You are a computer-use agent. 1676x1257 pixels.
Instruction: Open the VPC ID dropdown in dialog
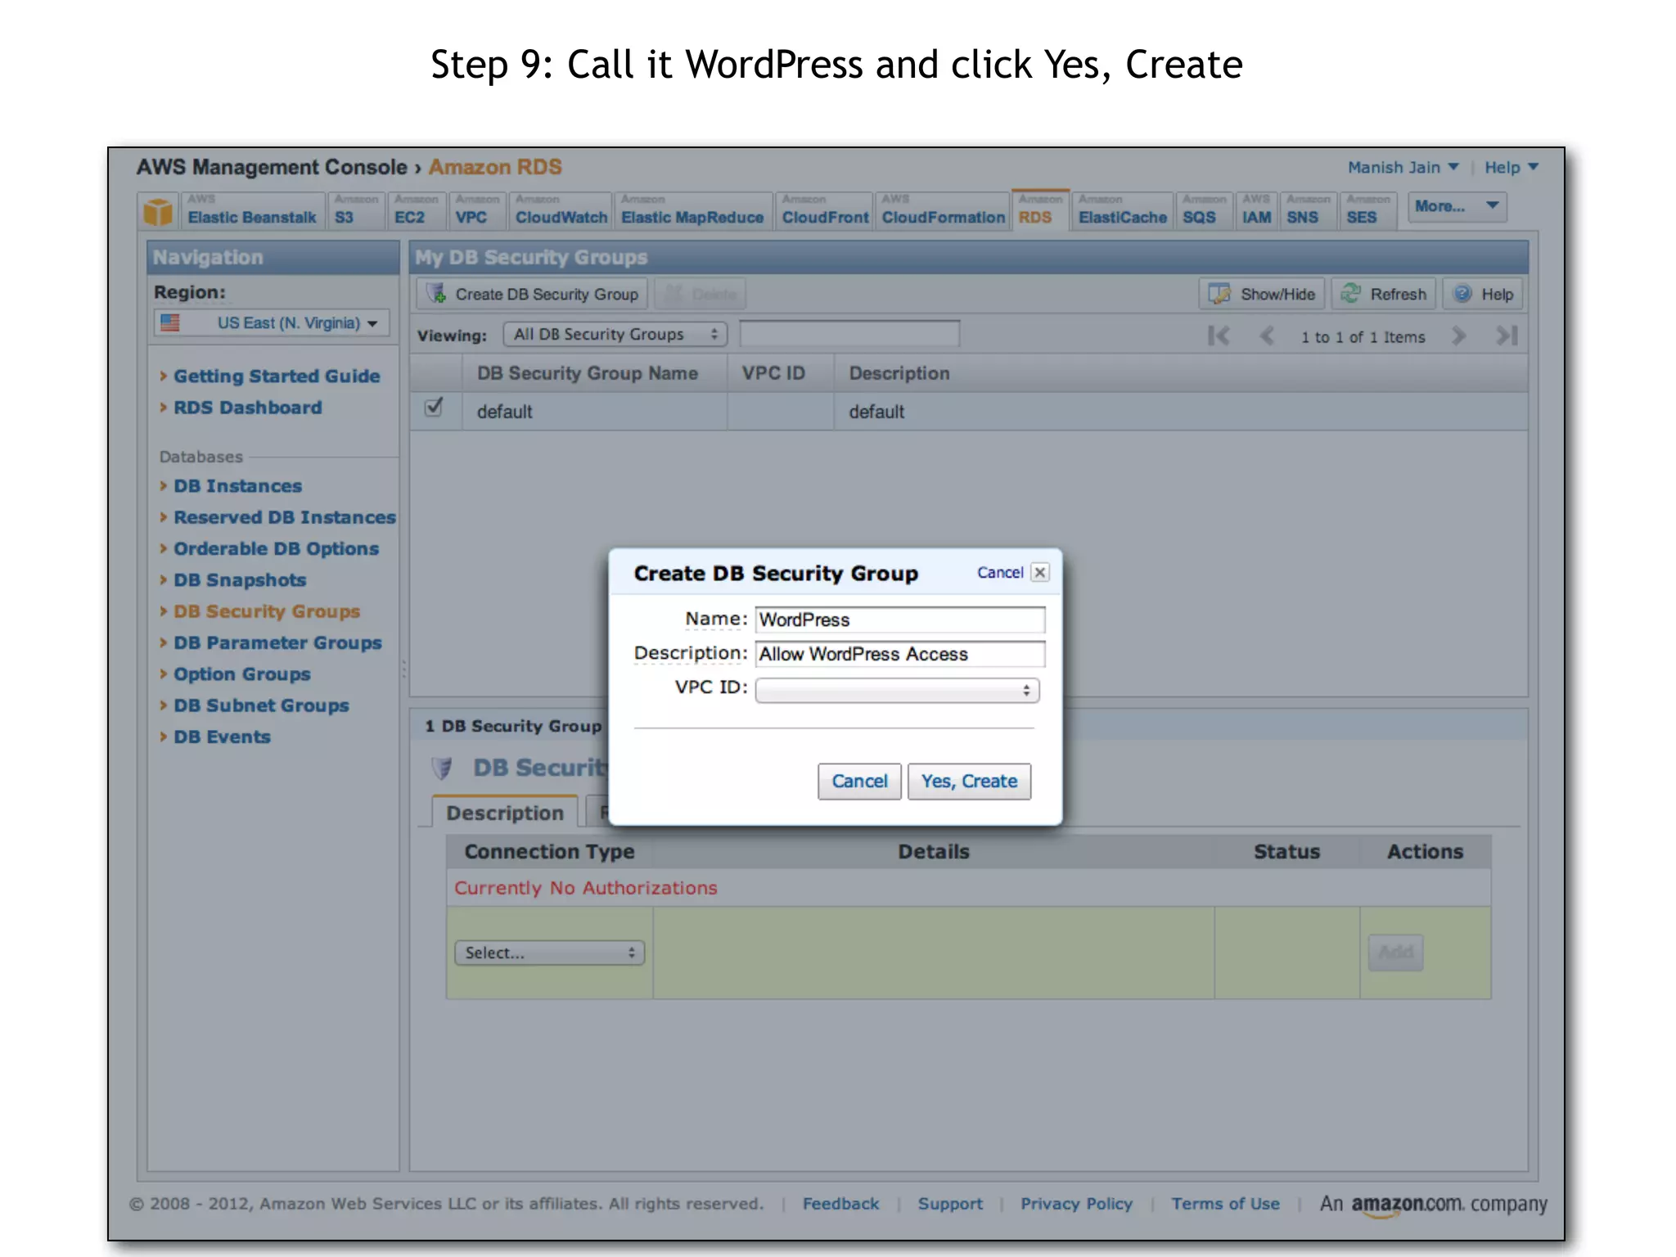click(898, 691)
